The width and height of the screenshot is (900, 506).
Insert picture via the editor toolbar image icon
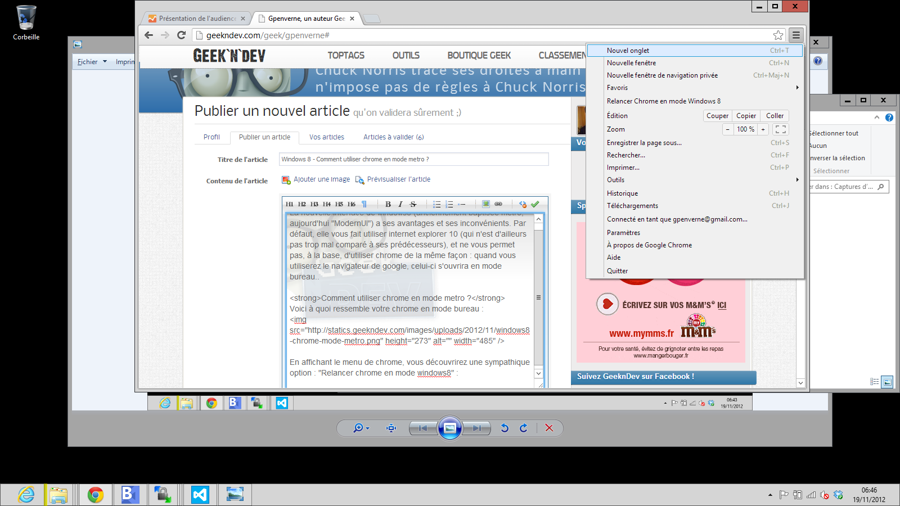coord(485,204)
